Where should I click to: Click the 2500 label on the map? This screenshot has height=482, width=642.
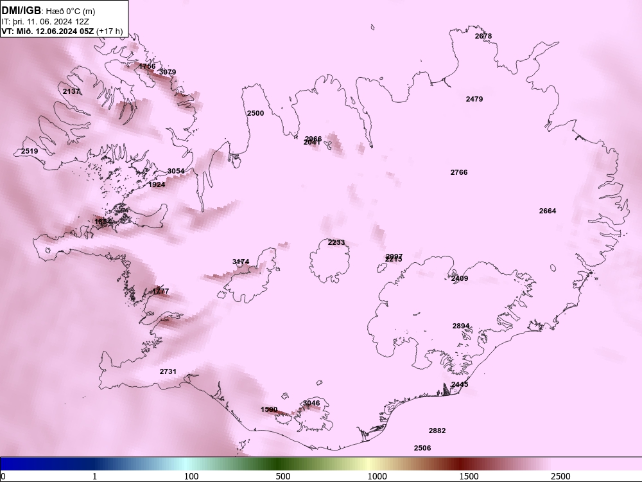click(256, 113)
